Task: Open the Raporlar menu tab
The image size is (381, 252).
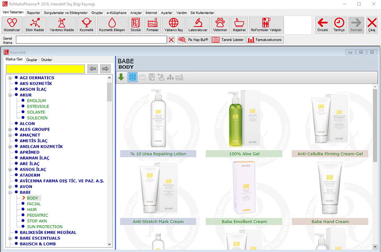Action: click(33, 13)
